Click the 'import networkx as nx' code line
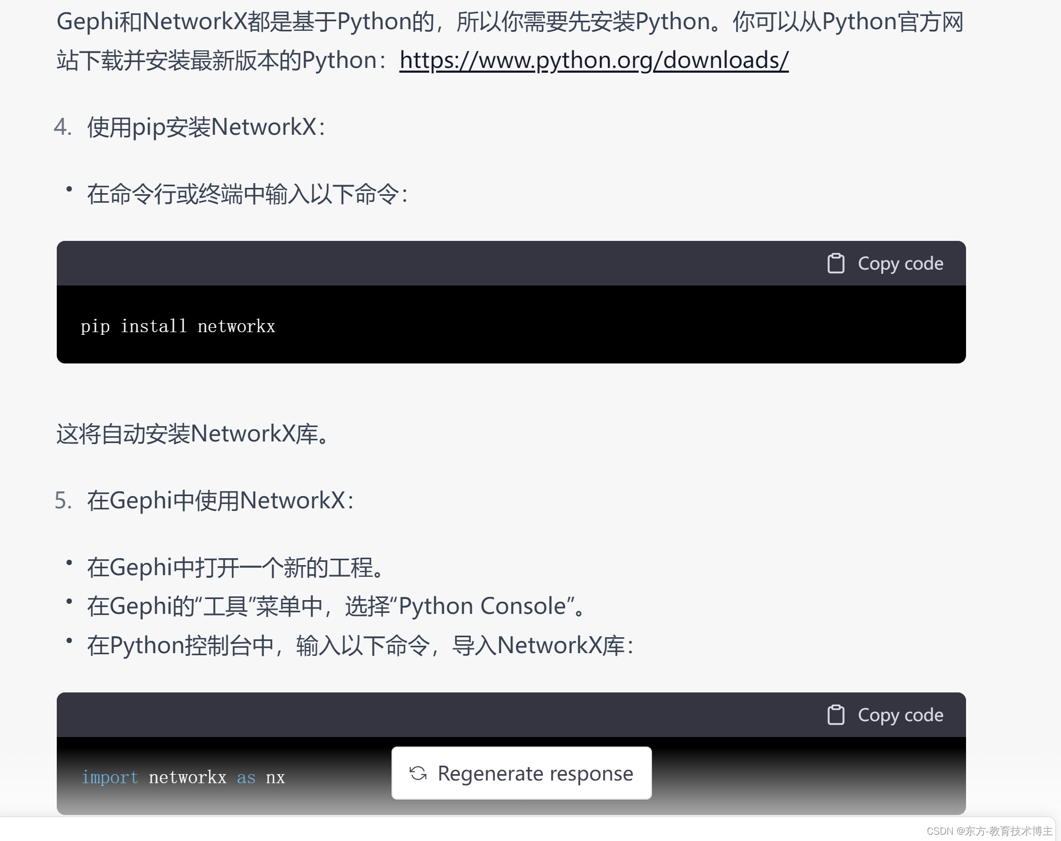The width and height of the screenshot is (1061, 841). (184, 777)
